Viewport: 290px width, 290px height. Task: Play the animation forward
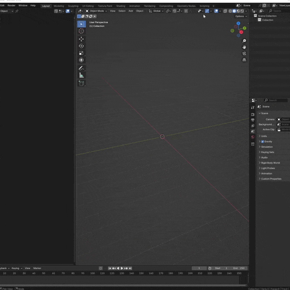pyautogui.click(x=122, y=268)
